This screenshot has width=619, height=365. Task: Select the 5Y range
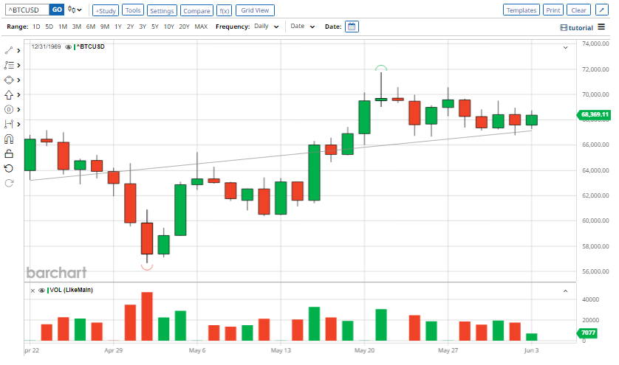pos(155,27)
